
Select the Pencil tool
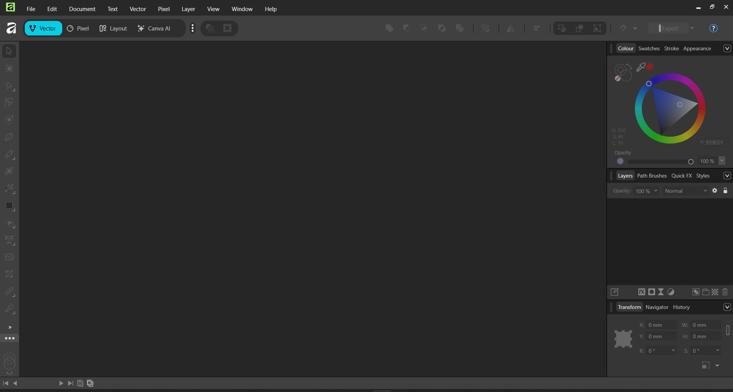[x=9, y=154]
